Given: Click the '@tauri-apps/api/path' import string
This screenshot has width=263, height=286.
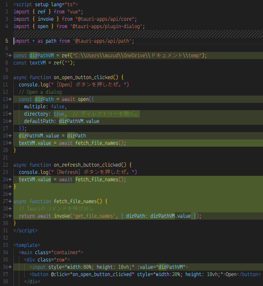Looking at the screenshot, I should (x=102, y=41).
